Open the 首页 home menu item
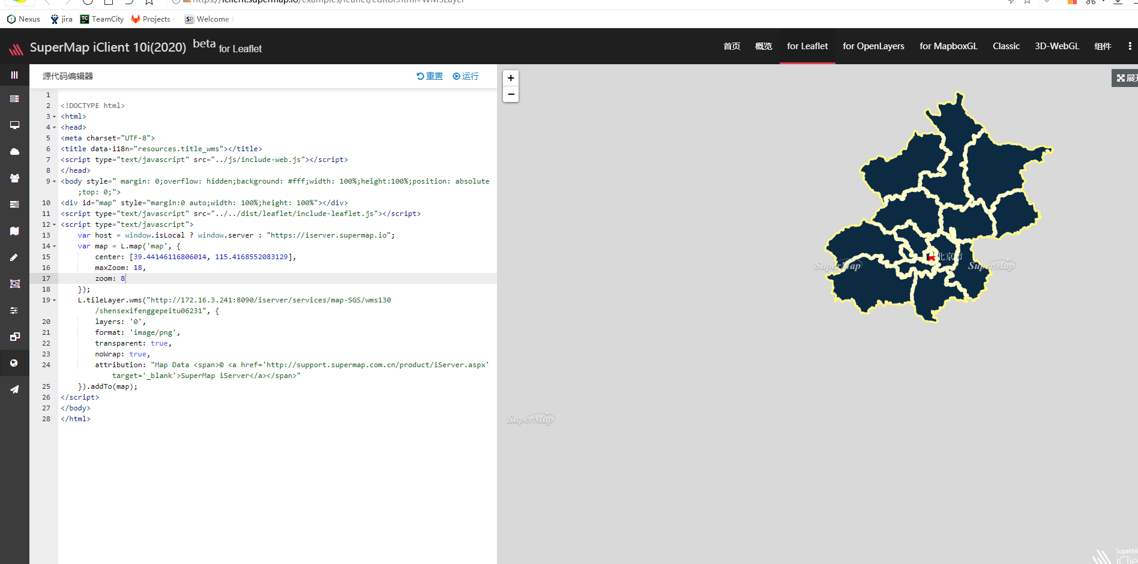This screenshot has height=564, width=1138. click(x=732, y=46)
